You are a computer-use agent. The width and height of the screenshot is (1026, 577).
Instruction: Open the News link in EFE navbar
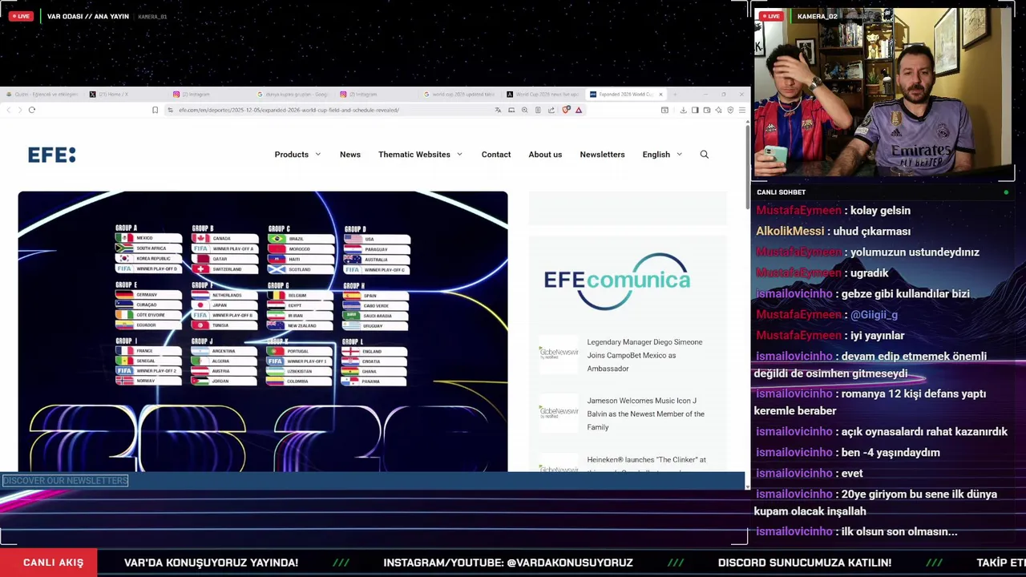(350, 155)
